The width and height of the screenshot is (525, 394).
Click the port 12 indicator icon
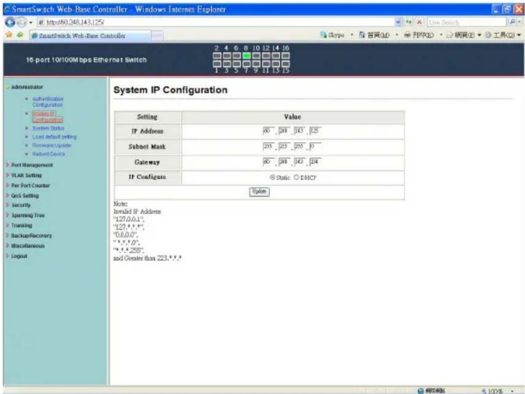click(266, 55)
